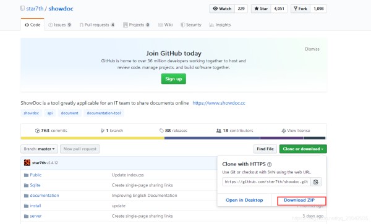Viewport: 371px width, 224px height.
Task: Open the star7th commit author link
Action: click(x=39, y=163)
